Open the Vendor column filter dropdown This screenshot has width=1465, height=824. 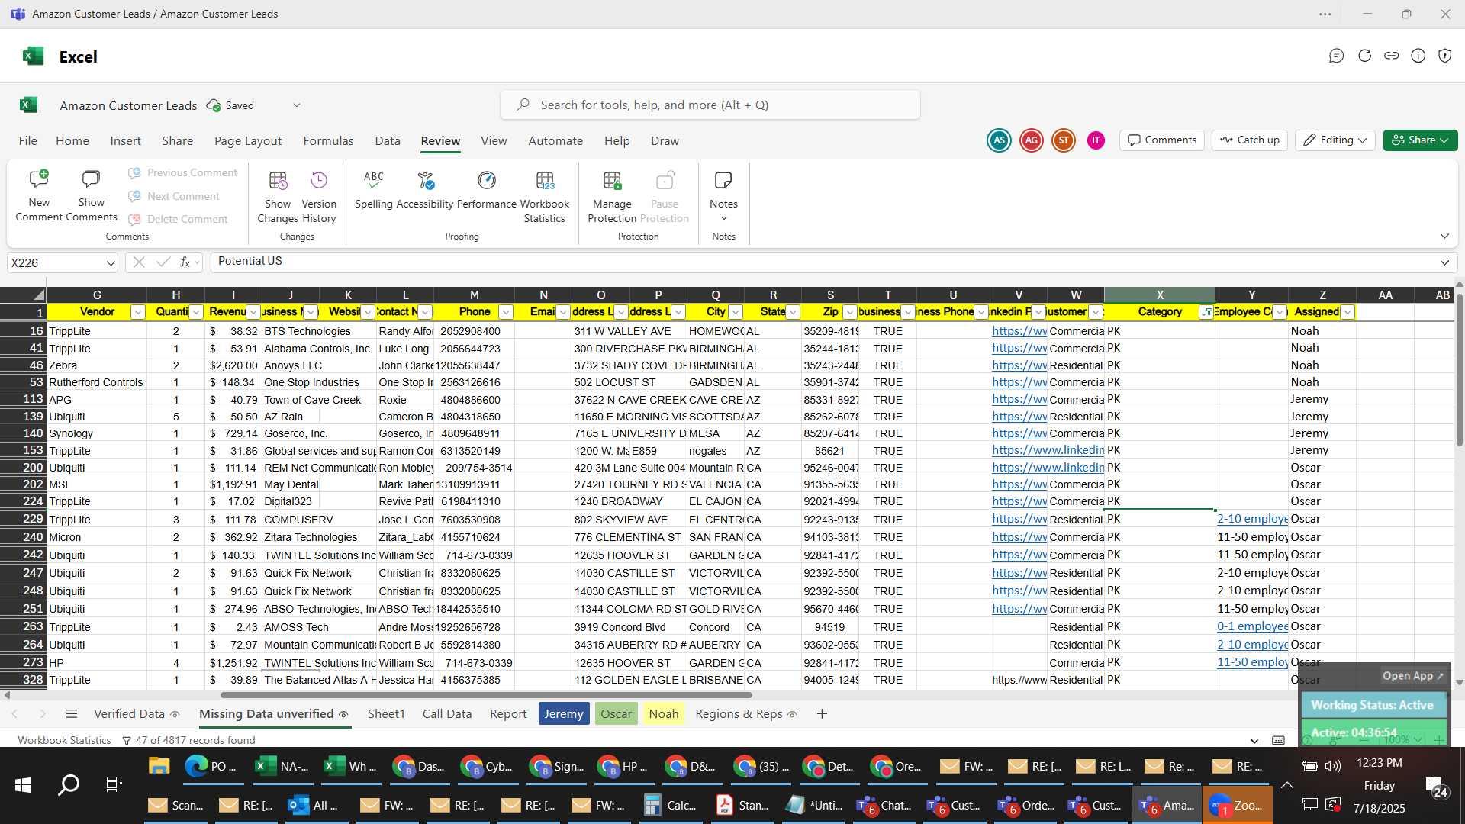click(x=137, y=312)
